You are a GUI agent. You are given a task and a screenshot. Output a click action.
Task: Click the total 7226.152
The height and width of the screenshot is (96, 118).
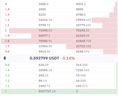(83, 70)
